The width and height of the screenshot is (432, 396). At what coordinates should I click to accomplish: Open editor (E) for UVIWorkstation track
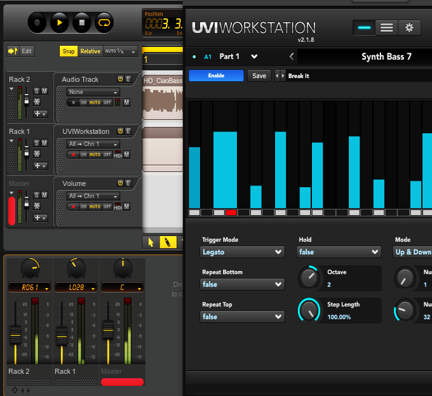pos(128,131)
